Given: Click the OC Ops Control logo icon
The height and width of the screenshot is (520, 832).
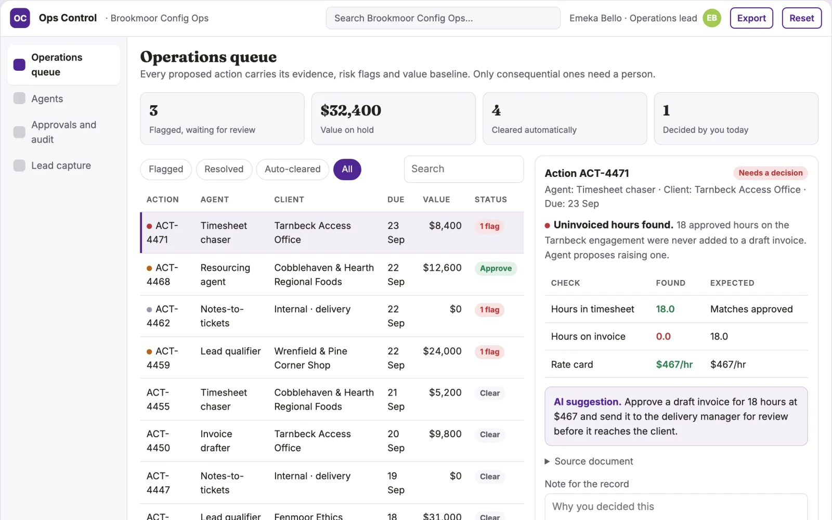Looking at the screenshot, I should (x=20, y=18).
